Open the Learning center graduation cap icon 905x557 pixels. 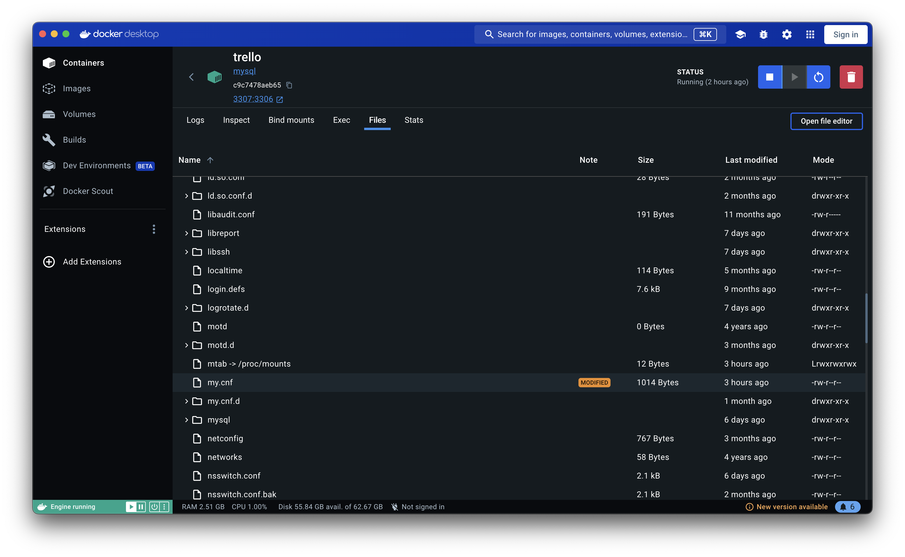click(x=740, y=34)
